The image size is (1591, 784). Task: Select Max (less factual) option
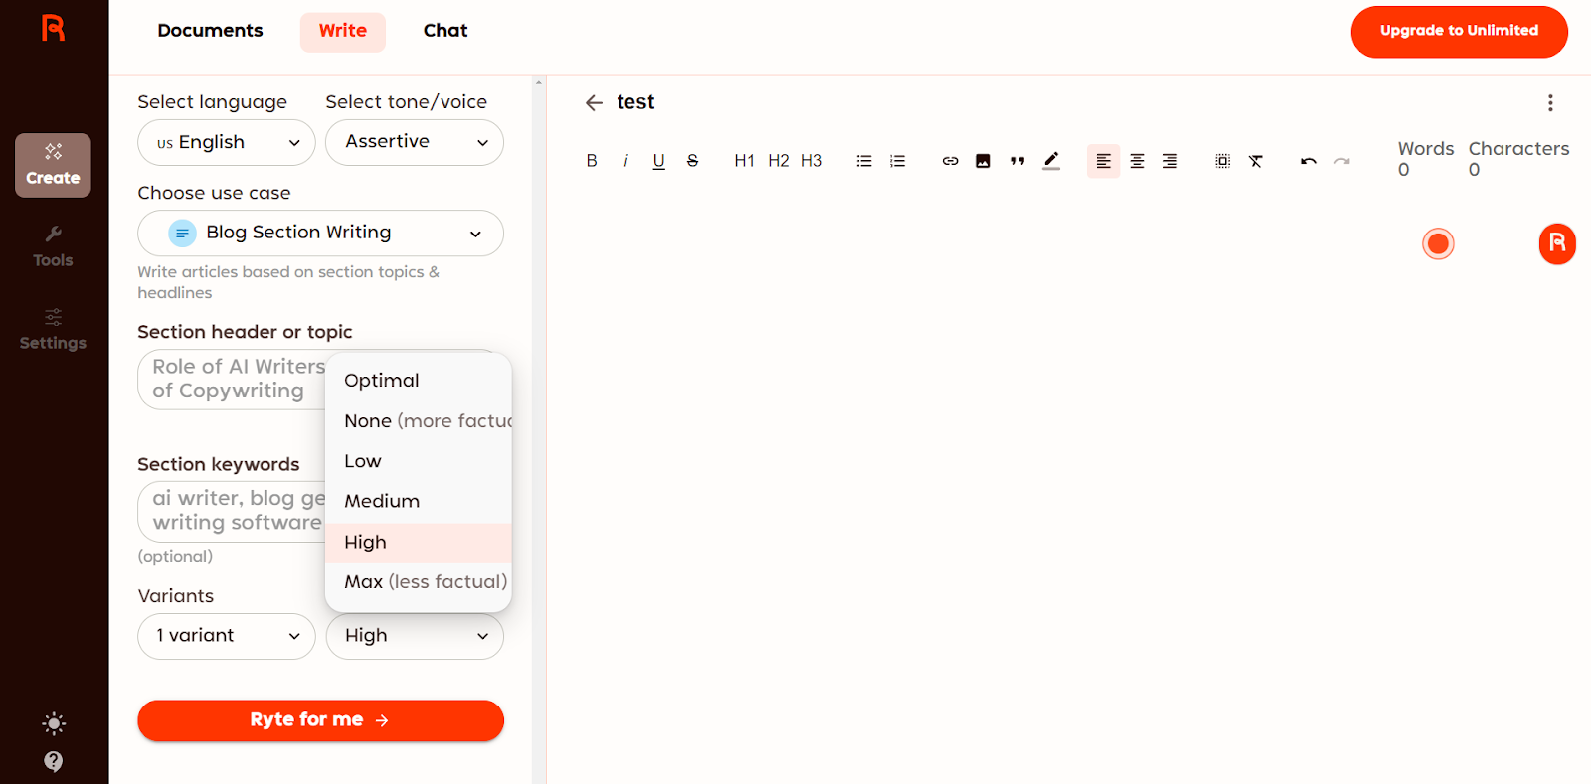(x=419, y=582)
